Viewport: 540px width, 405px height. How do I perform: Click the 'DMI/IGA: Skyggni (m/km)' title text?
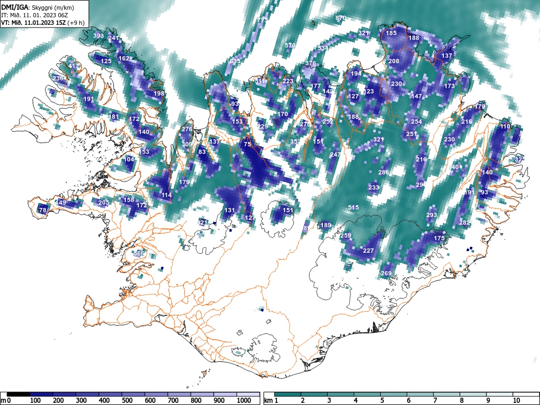coord(38,8)
